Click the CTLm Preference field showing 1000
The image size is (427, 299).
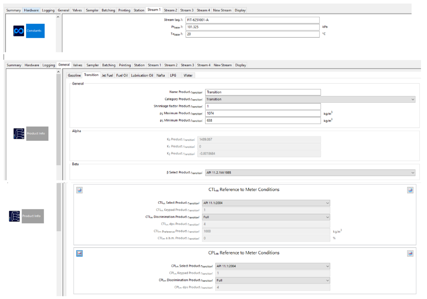(266, 232)
